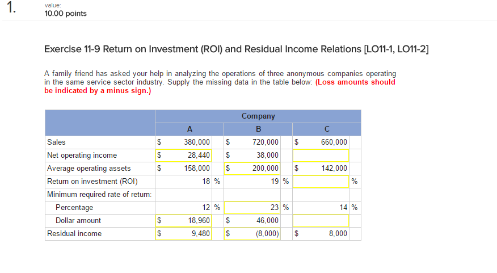The height and width of the screenshot is (273, 497).
Task: Click column header A
Action: (189, 129)
